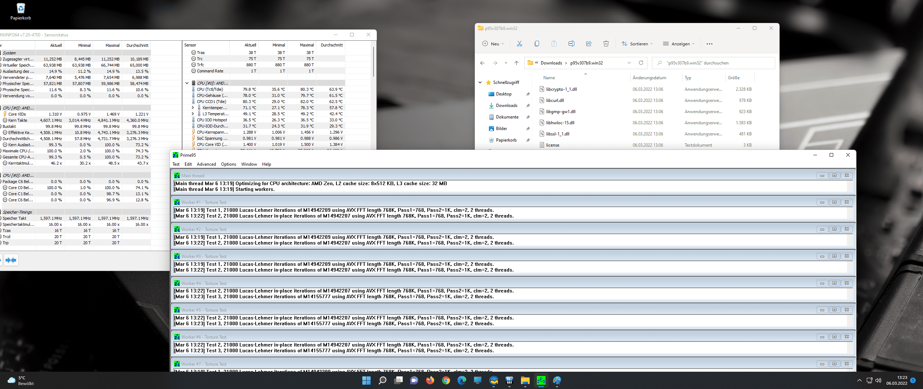
Task: Open the Advanced menu in Prime95
Action: point(206,164)
